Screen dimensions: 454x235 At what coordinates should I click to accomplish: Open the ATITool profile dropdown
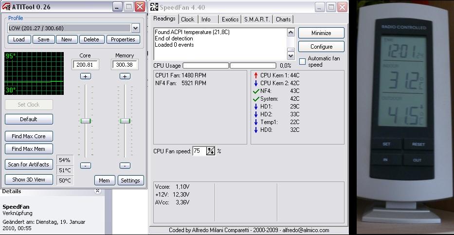click(135, 28)
